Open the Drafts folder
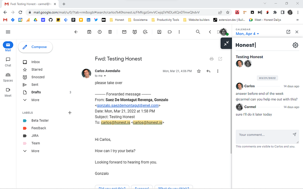The image size is (303, 189). click(36, 92)
